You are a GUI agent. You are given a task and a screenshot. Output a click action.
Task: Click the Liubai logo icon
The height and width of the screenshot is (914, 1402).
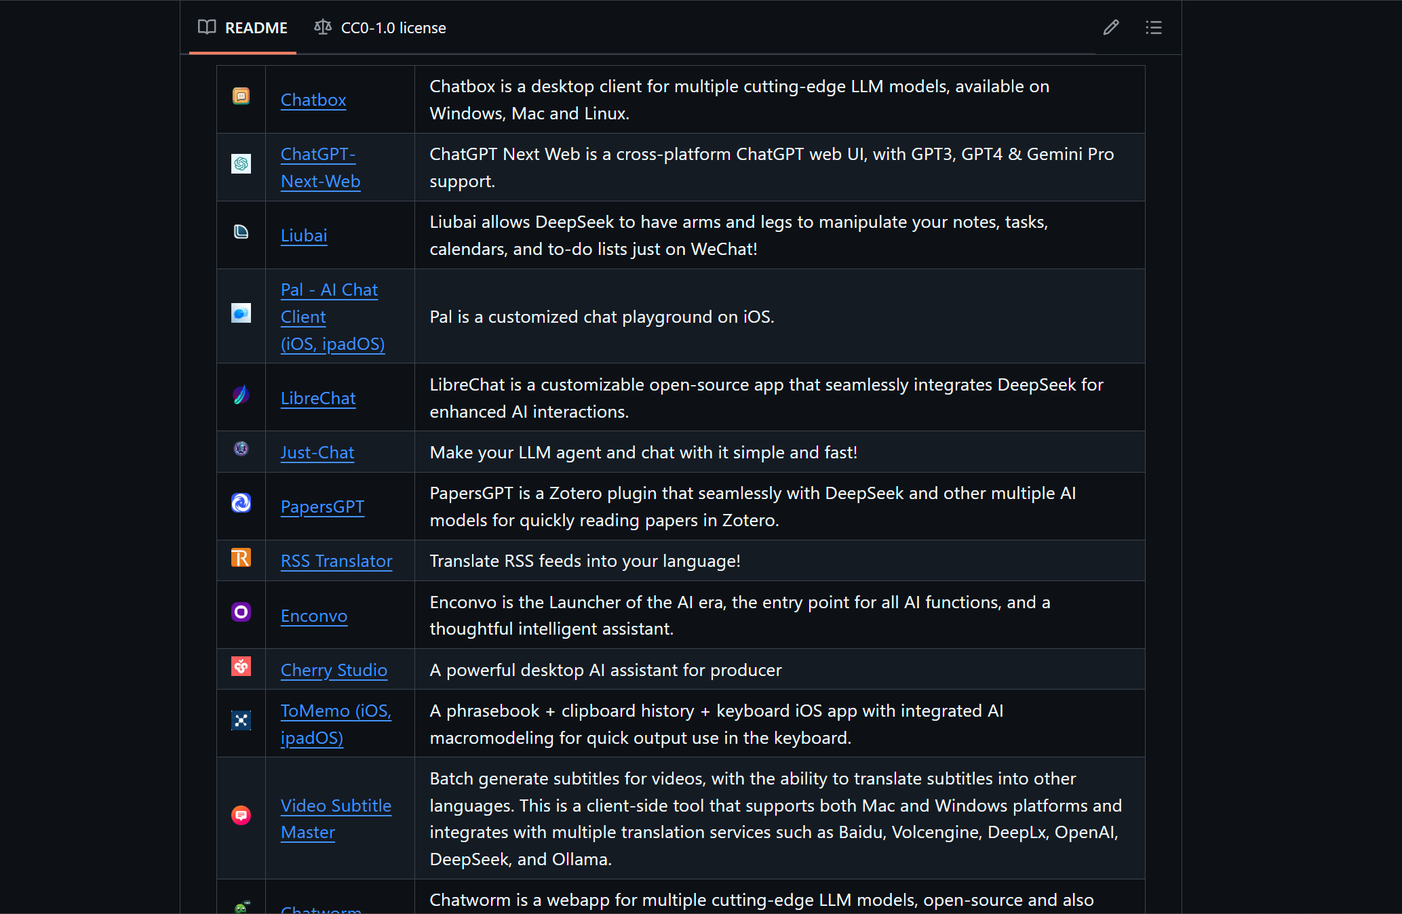point(241,232)
